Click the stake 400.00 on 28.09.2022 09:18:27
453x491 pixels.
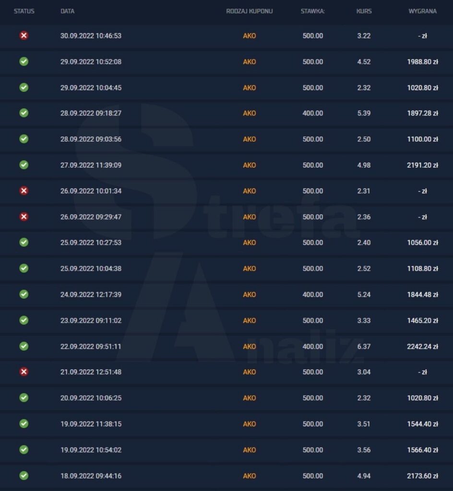pos(313,113)
